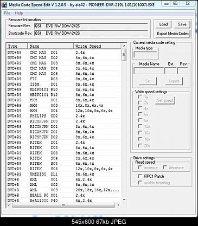
Task: Toggle the 2x write speed checkbox
Action: point(140,102)
